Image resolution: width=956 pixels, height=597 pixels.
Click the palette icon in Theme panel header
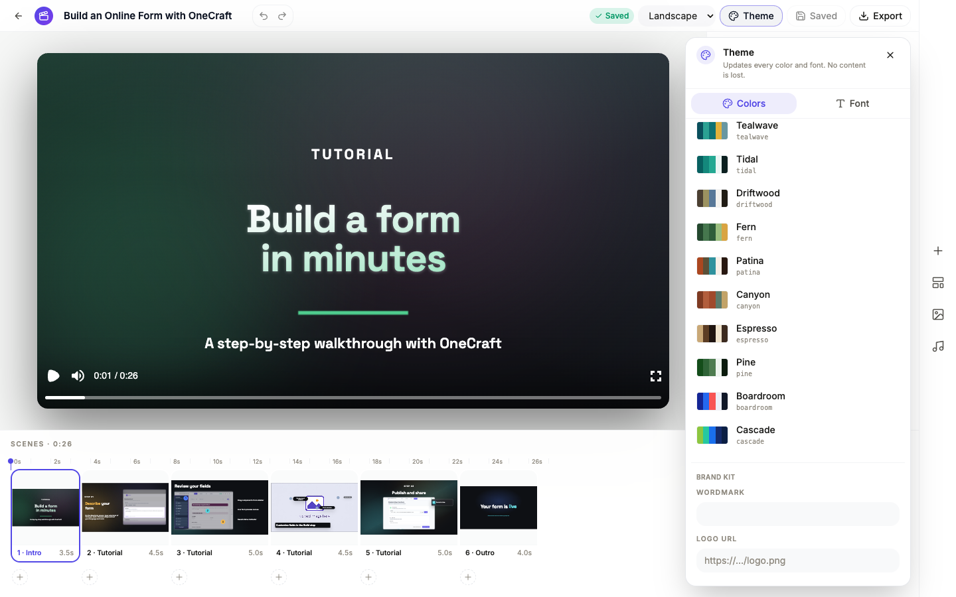[706, 55]
